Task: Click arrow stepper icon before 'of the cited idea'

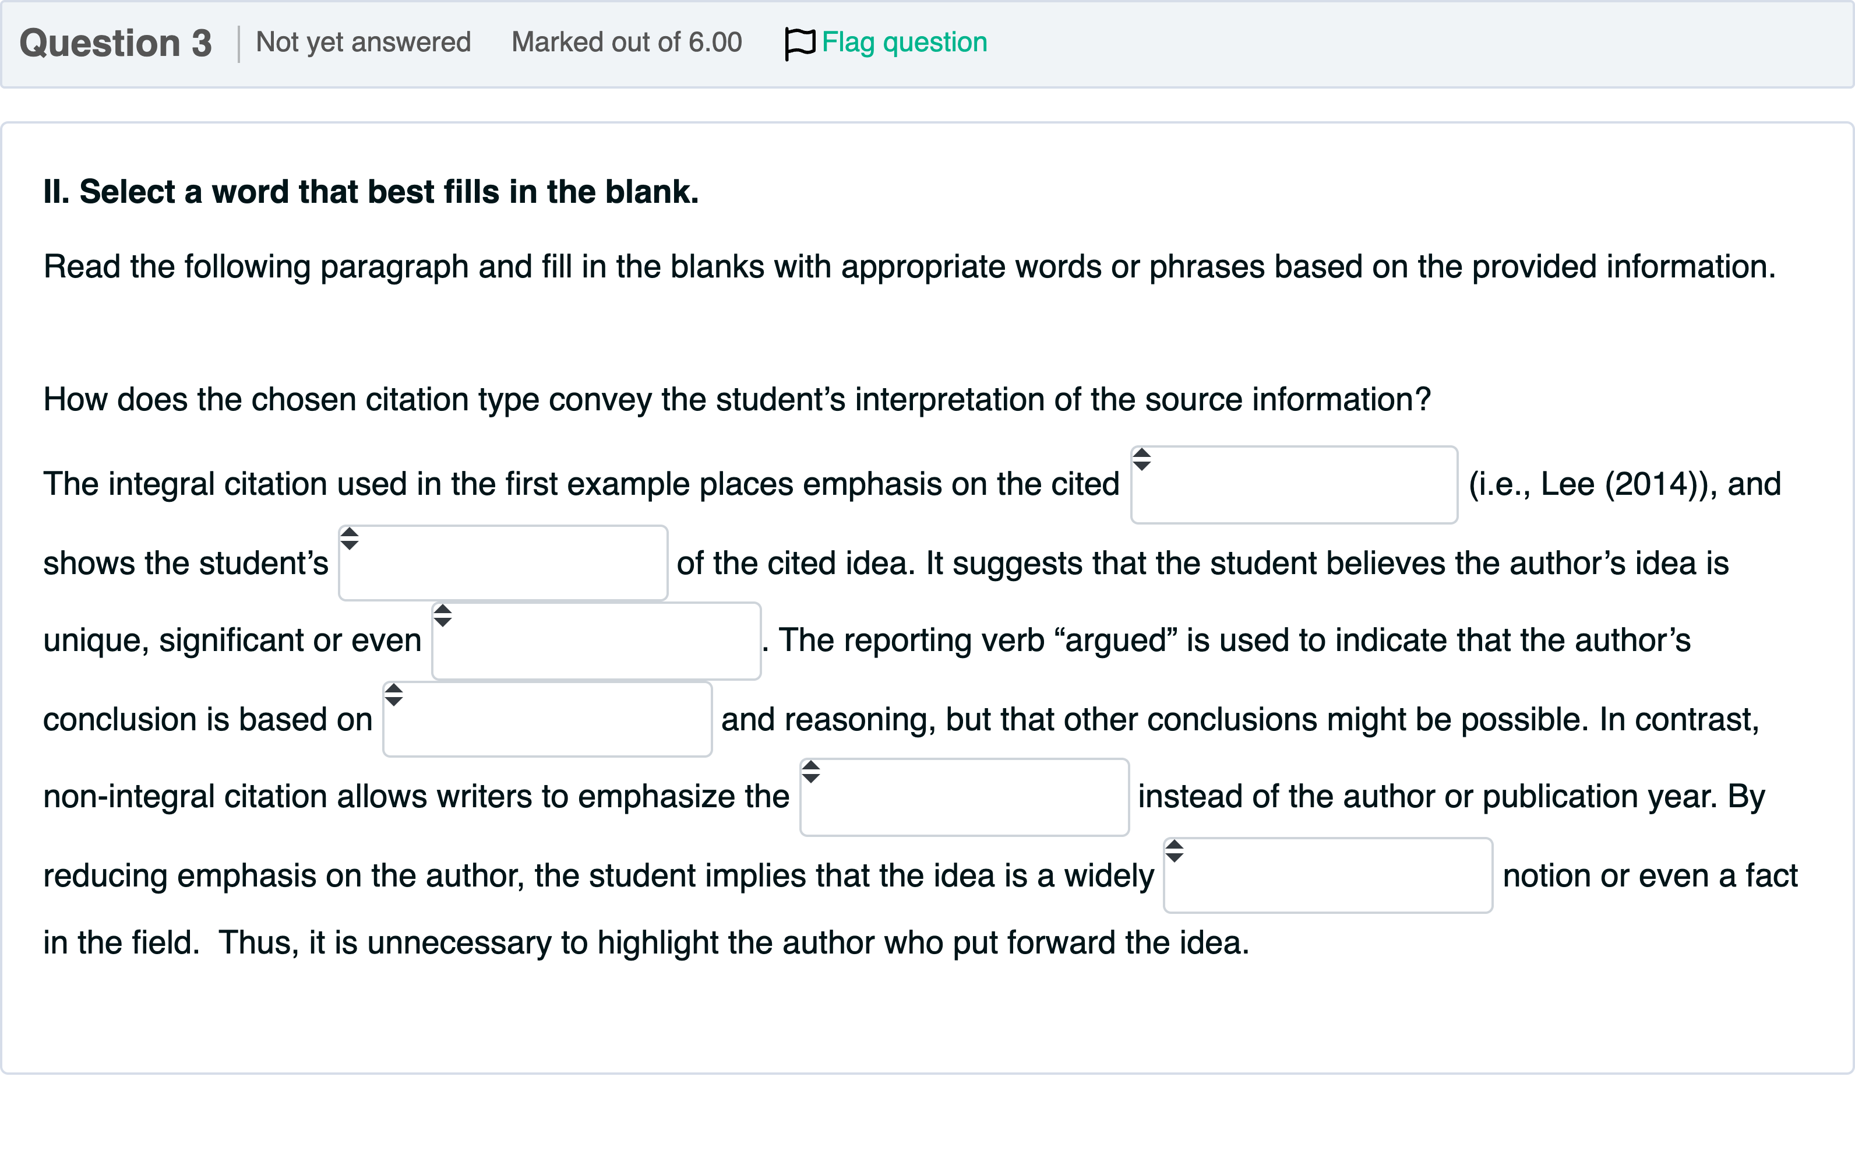Action: pos(350,539)
